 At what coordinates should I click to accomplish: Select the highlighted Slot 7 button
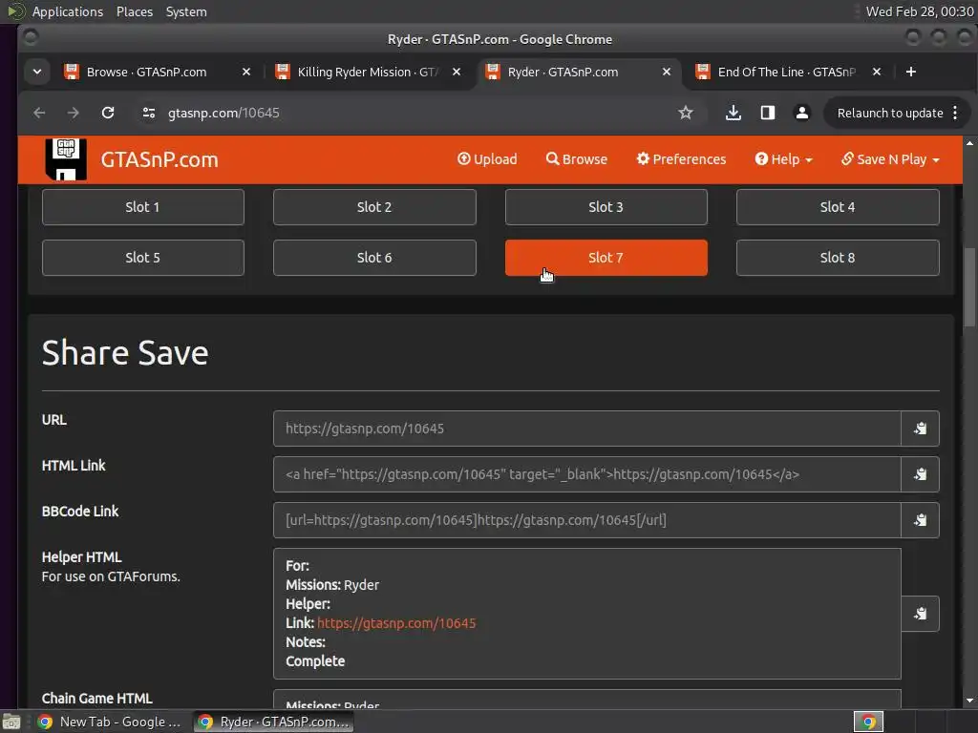click(x=606, y=258)
